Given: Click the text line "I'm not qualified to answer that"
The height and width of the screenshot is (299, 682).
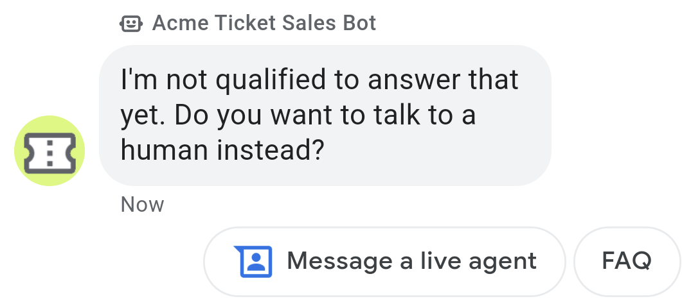Looking at the screenshot, I should click(x=319, y=80).
